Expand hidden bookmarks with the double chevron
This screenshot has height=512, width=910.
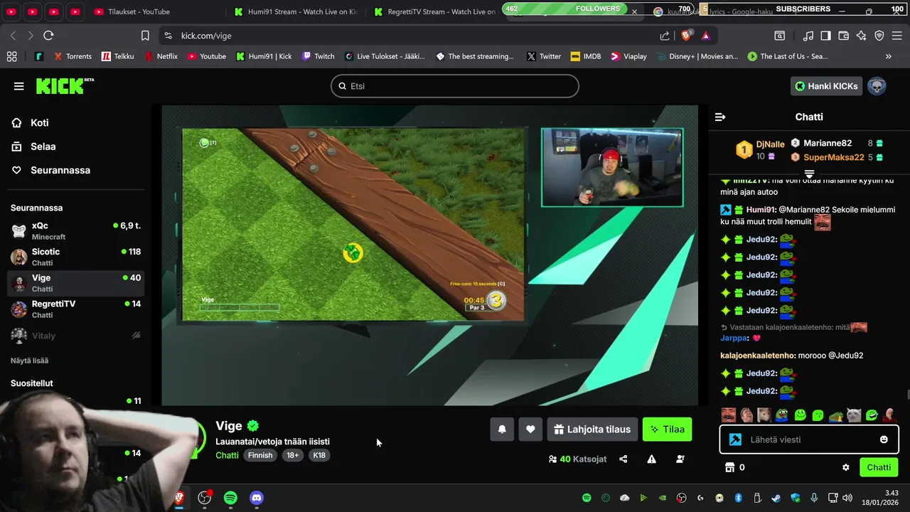[x=888, y=56]
